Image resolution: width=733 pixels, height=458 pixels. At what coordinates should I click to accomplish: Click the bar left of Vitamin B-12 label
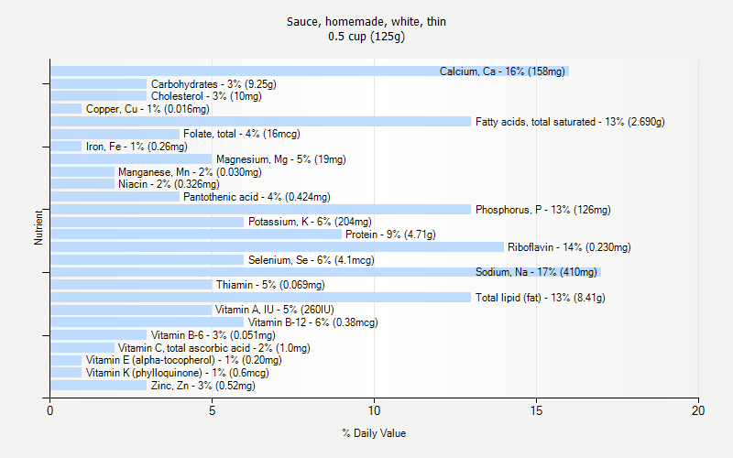click(x=148, y=322)
